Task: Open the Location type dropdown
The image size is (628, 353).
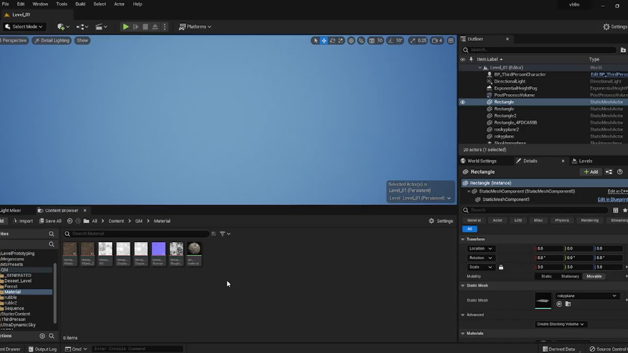Action: 481,248
